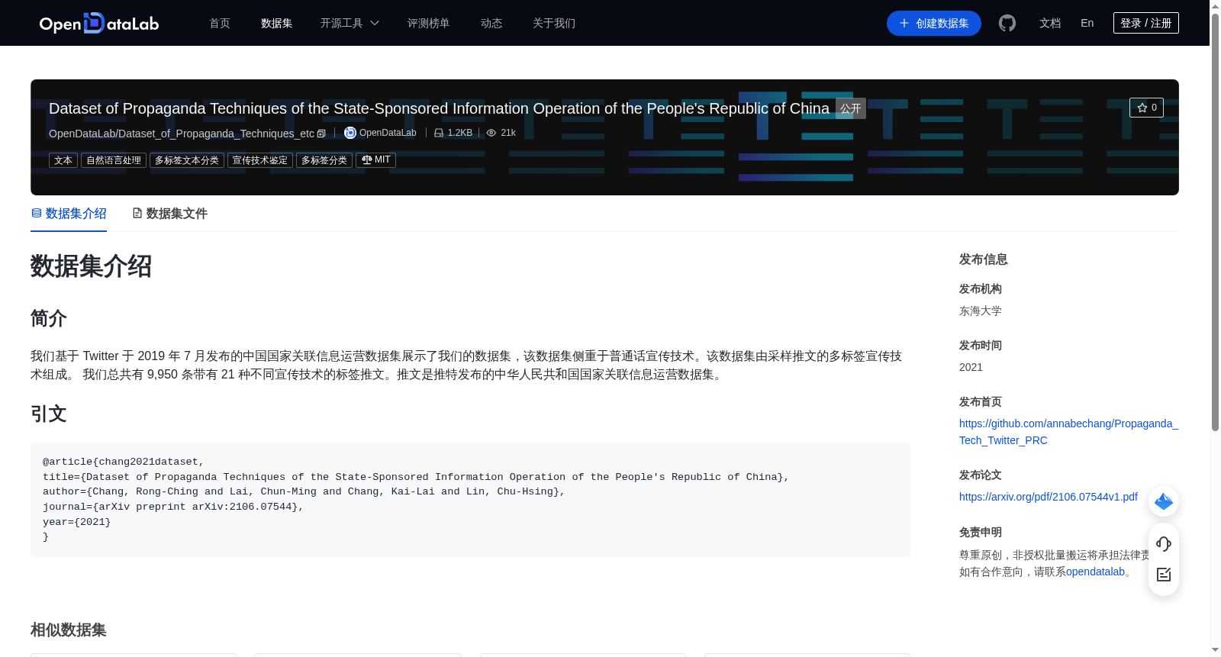Click the MIT license tag
Image resolution: width=1221 pixels, height=657 pixels.
point(375,160)
